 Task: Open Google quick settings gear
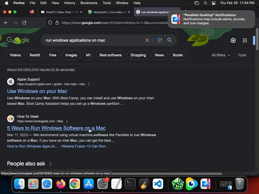233,40
